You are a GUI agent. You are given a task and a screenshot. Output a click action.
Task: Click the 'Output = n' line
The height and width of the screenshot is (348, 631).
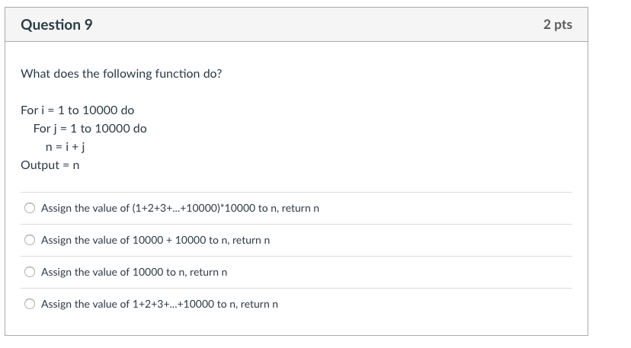pos(50,165)
